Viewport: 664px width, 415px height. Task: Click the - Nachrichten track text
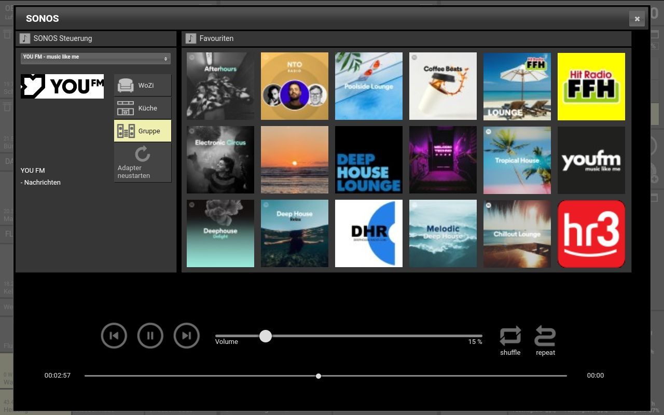(x=40, y=183)
